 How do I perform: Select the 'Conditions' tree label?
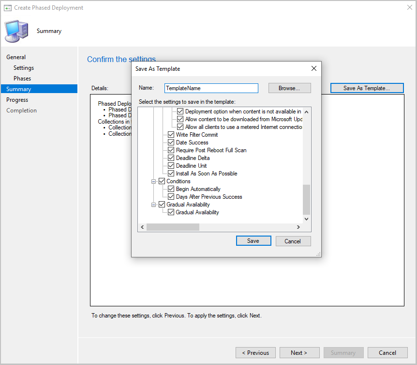point(179,181)
